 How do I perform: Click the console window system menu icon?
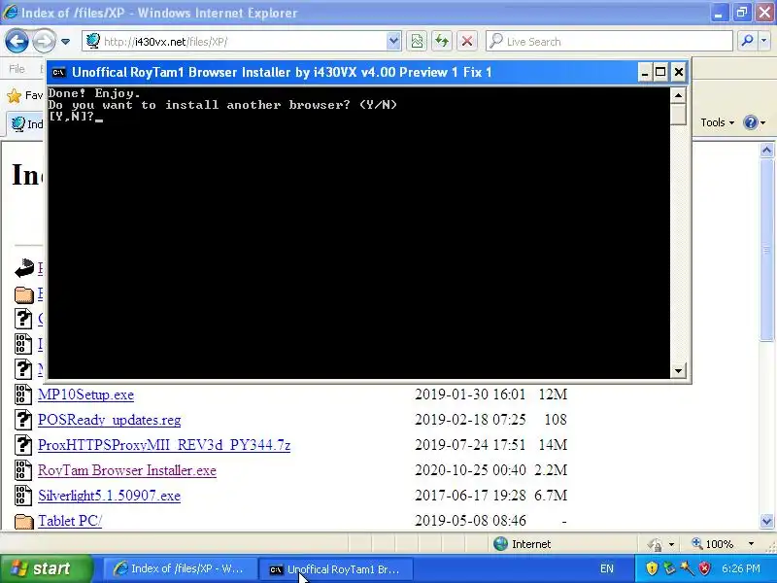tap(58, 72)
